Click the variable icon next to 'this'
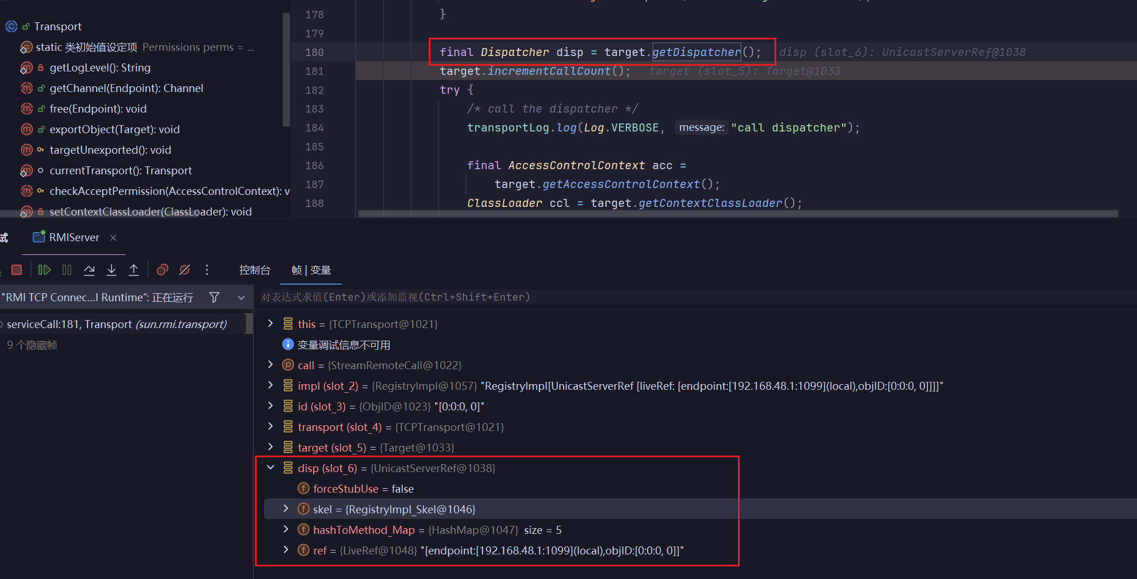 point(288,324)
